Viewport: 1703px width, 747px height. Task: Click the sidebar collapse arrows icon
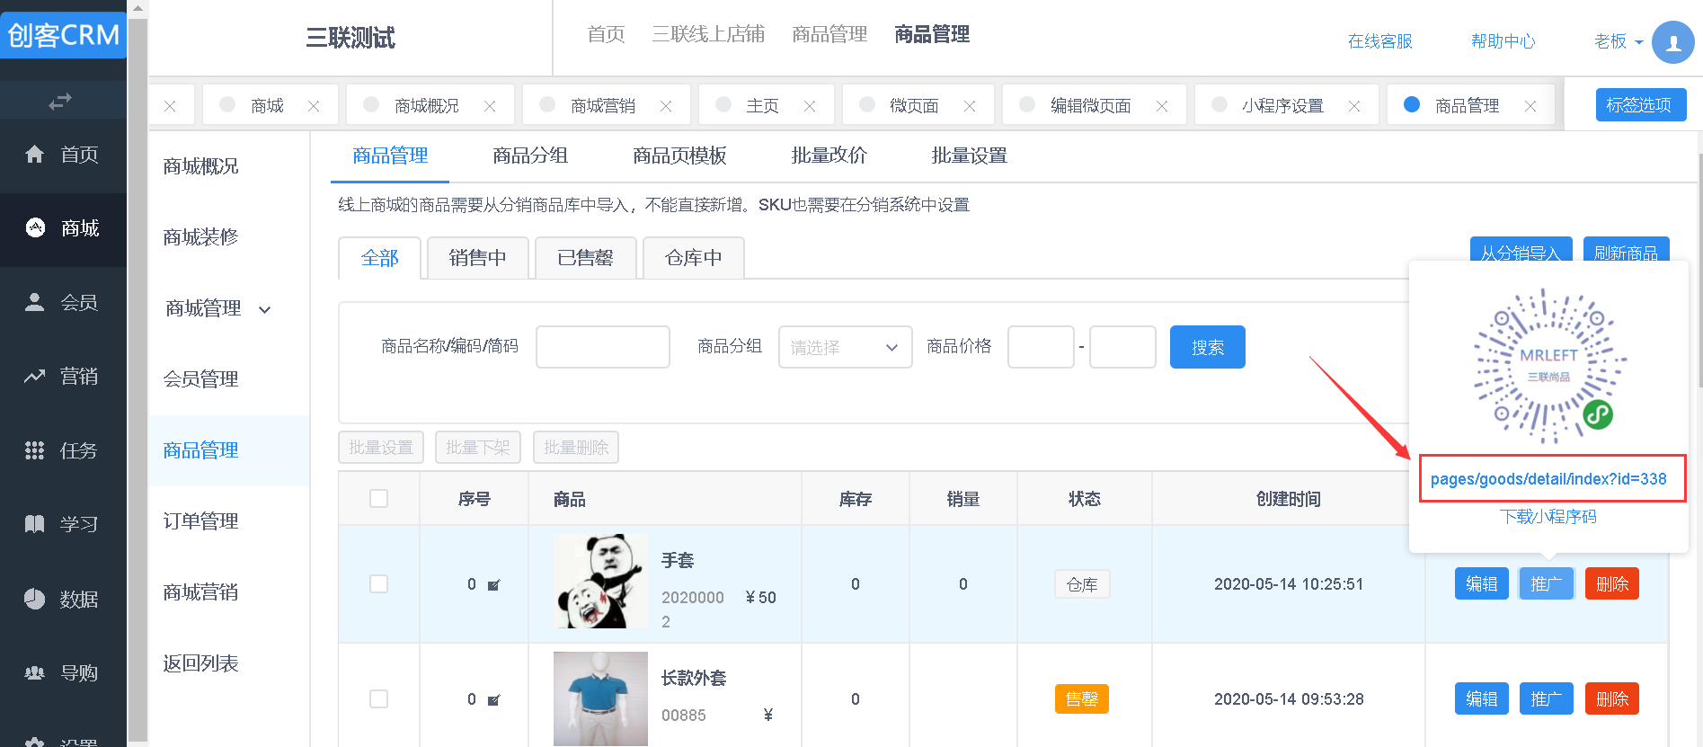point(60,102)
